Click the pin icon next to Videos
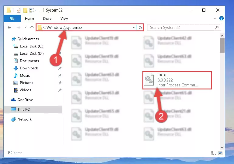Image resolution: width=234 pixels, height=164 pixels. [60, 90]
